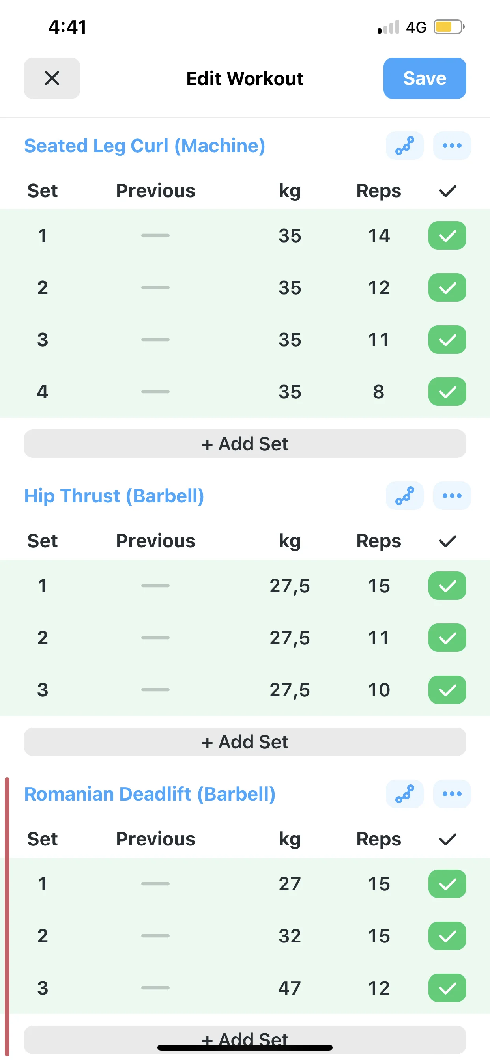Tap Hip Thrust chart icon

point(404,496)
